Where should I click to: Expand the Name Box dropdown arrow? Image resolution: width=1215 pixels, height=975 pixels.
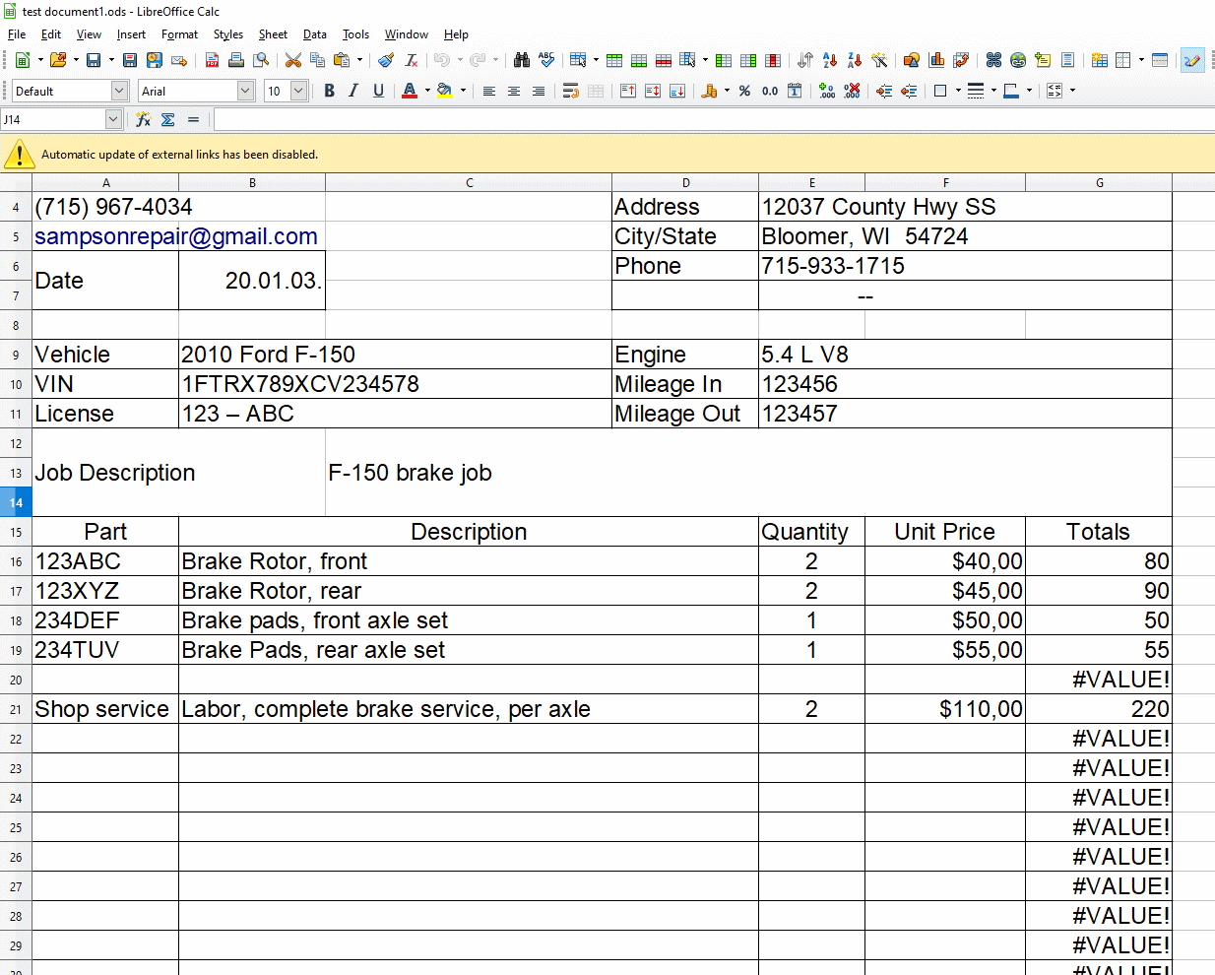(113, 120)
